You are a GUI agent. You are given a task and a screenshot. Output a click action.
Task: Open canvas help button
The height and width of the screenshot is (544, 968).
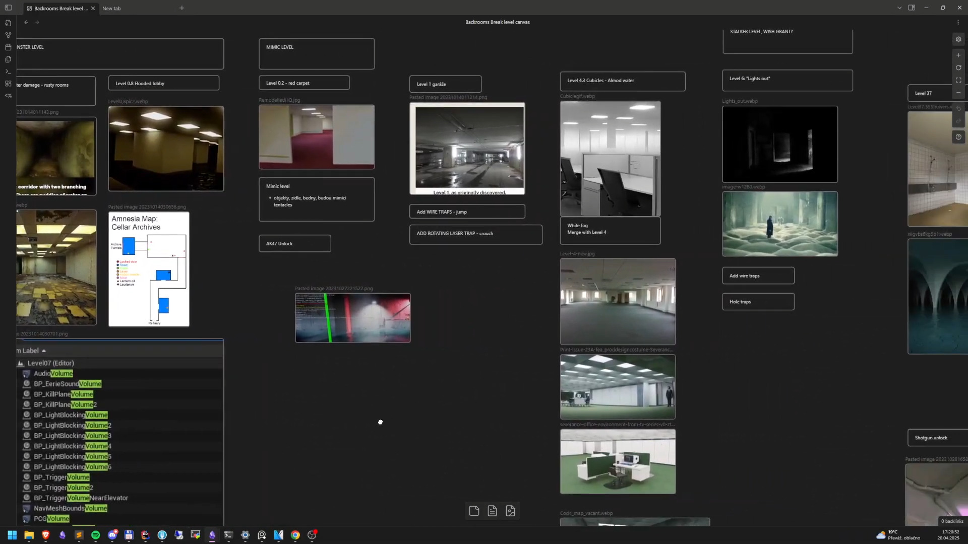[958, 137]
